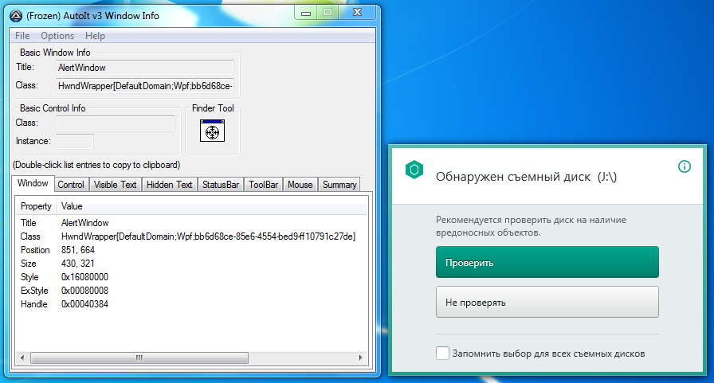Open the Options menu
Viewport: 714px width, 383px height.
57,36
